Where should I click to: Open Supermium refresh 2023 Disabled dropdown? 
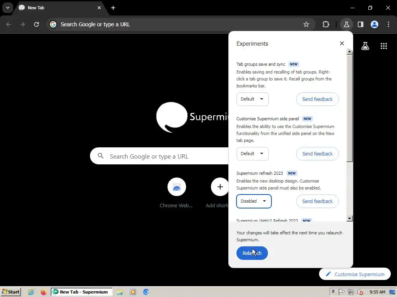[254, 201]
